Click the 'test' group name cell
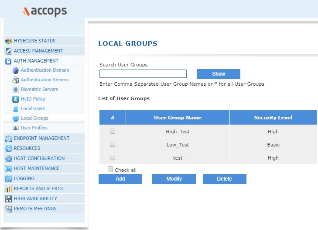Screen dimensions: 318x230 coord(178,158)
